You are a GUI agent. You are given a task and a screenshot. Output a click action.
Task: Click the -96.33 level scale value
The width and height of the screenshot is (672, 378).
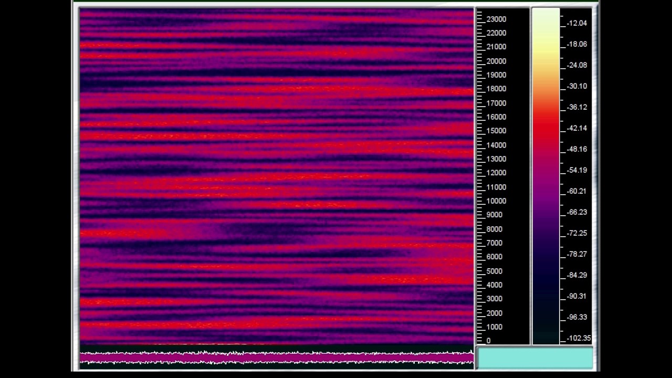(x=577, y=317)
